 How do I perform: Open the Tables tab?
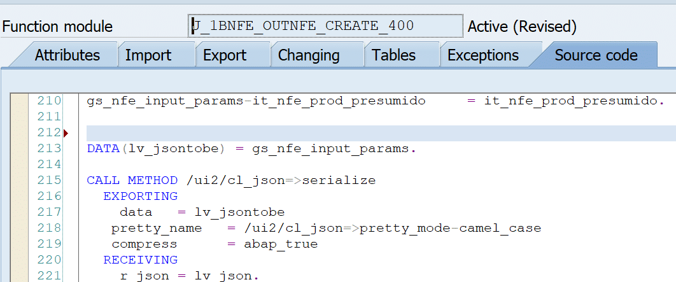pyautogui.click(x=393, y=55)
